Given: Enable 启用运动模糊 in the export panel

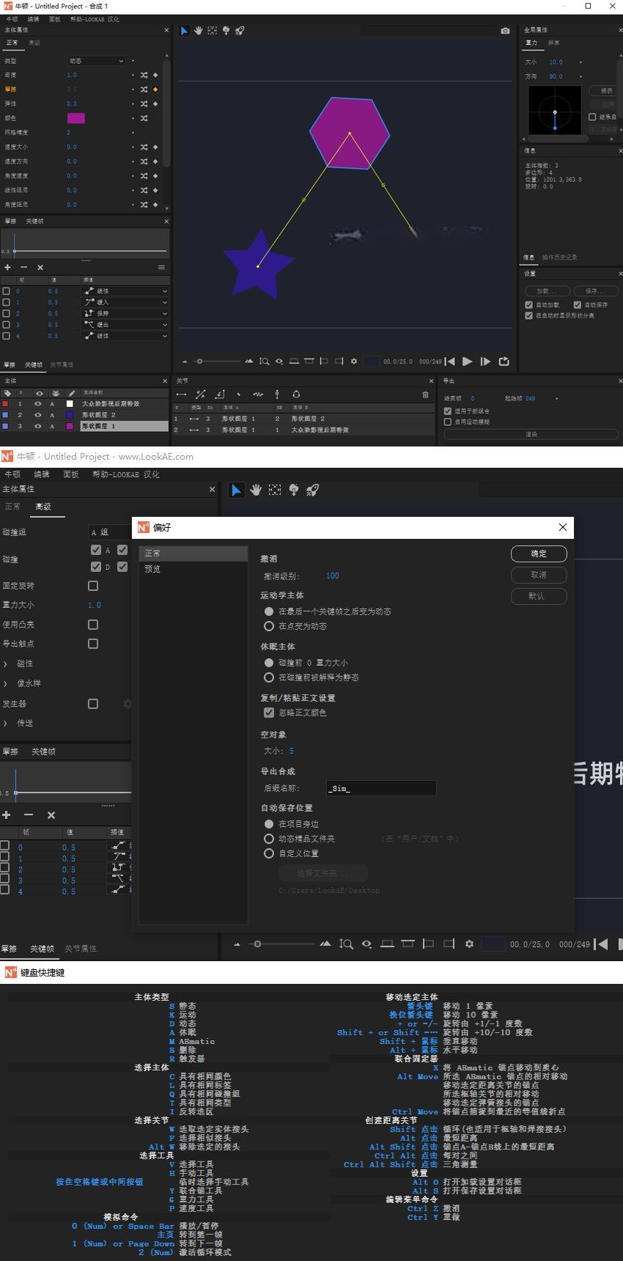Looking at the screenshot, I should point(448,422).
